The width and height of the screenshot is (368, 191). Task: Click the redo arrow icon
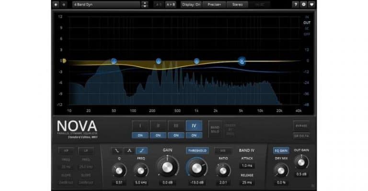tap(64, 4)
